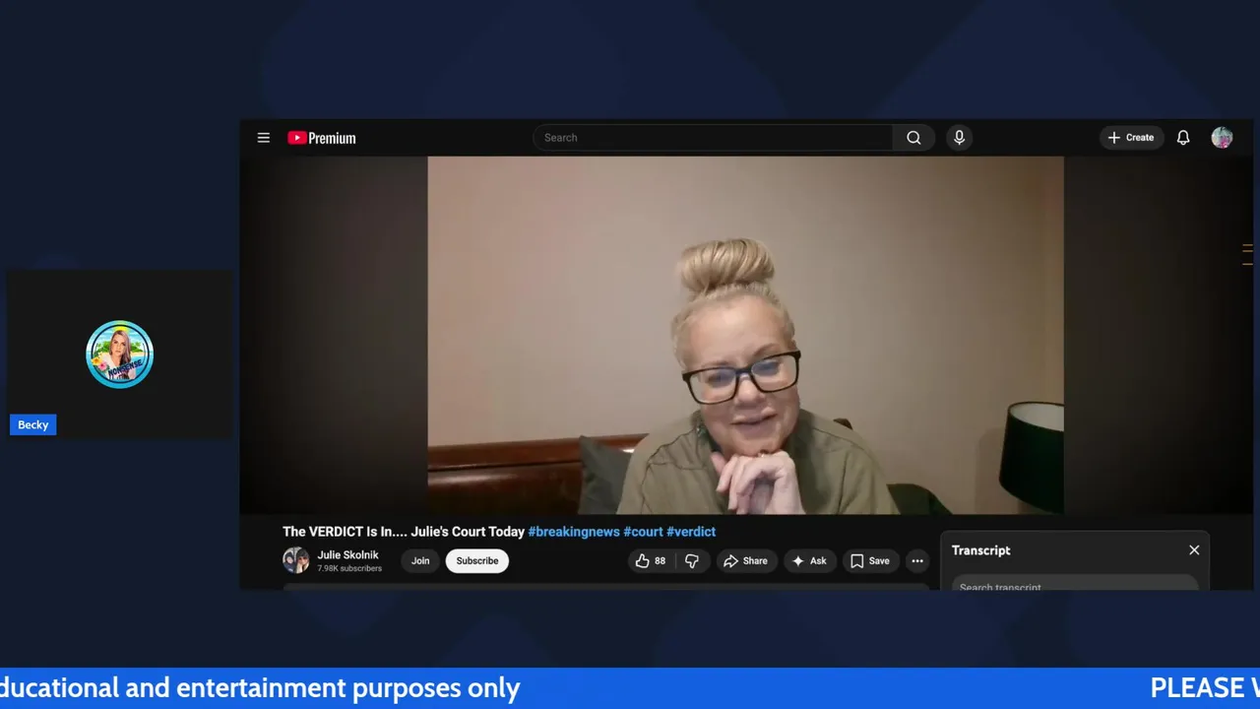1260x709 pixels.
Task: Click the Becky name label
Action: point(32,425)
